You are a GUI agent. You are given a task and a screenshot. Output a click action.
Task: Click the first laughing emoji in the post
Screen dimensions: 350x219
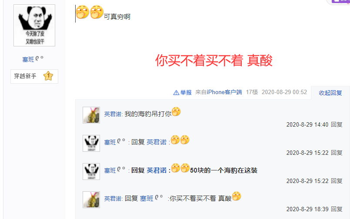click(83, 12)
